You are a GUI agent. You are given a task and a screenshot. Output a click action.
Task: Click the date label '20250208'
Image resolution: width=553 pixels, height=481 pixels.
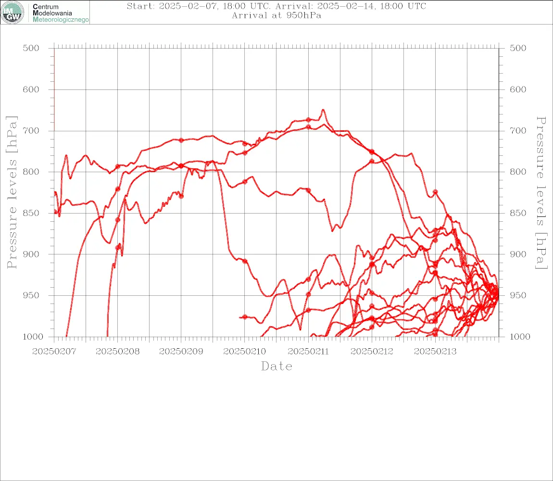pyautogui.click(x=117, y=352)
